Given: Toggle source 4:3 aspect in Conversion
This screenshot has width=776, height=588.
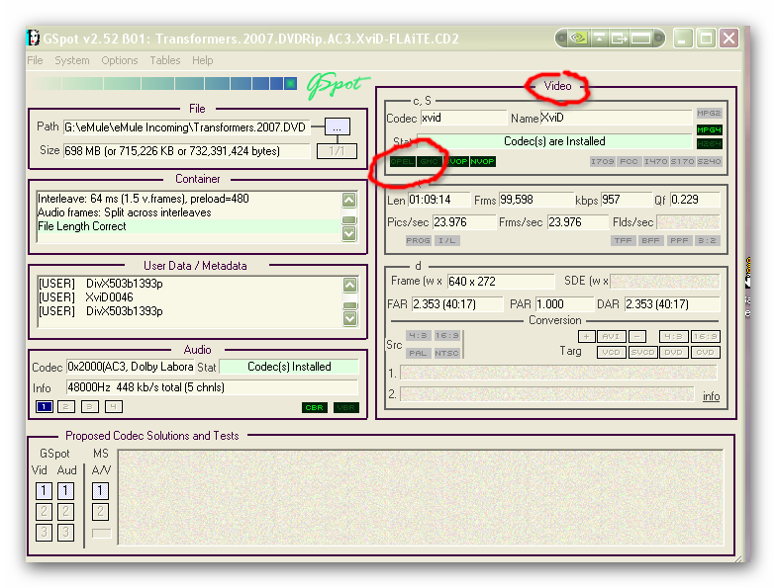Looking at the screenshot, I should [x=418, y=336].
